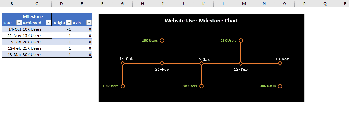Click the 9-Jan chart axis label
Screen dimensions: 349x121
(204, 60)
